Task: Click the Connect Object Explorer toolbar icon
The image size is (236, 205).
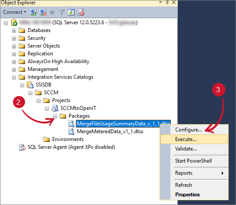Action: [33, 13]
